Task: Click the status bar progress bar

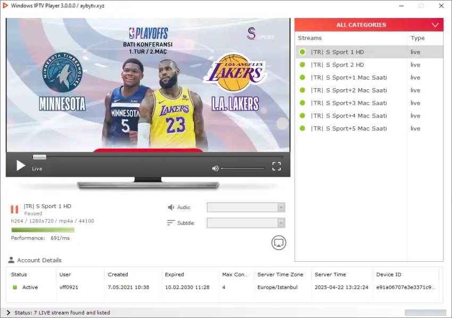Action: (425, 313)
